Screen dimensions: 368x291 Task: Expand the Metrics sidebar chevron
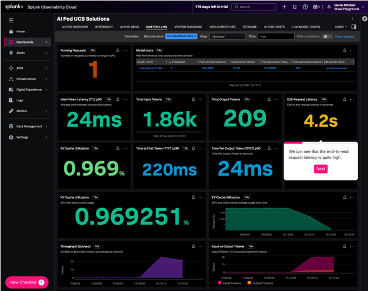point(47,111)
